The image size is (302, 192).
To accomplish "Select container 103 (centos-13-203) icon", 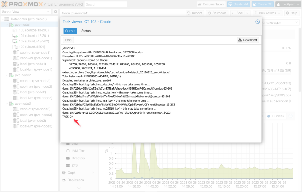I will point(15,30).
